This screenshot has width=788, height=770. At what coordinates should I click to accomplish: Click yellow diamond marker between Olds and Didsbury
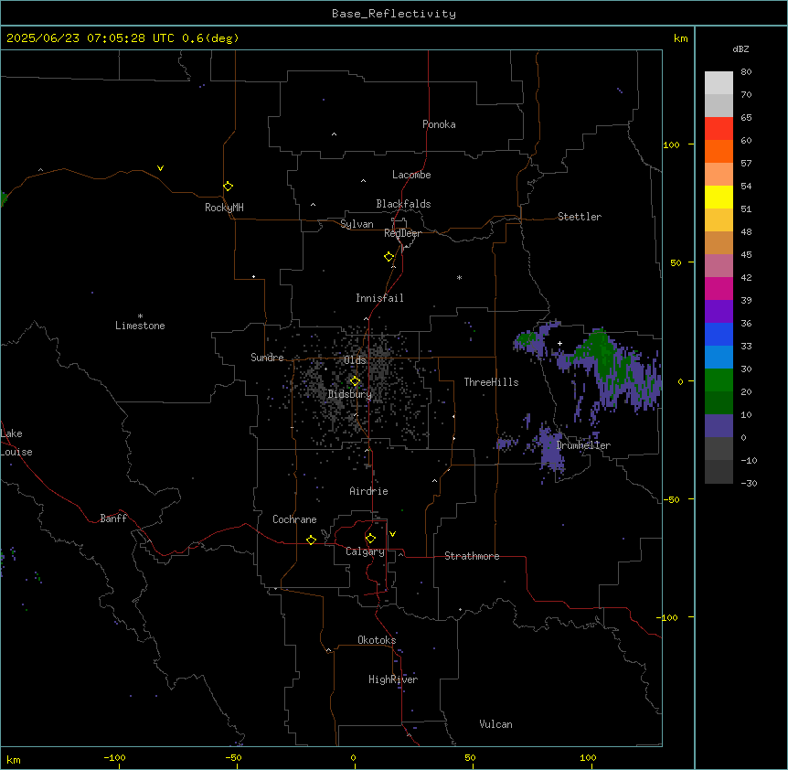click(x=356, y=381)
